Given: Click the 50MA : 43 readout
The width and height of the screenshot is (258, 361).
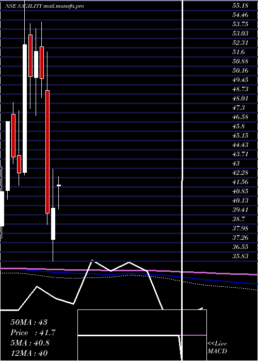Looking at the screenshot, I should [x=29, y=322].
